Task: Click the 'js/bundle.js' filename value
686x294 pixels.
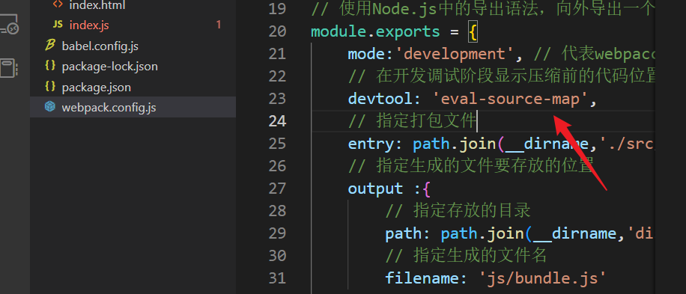Action: (543, 278)
